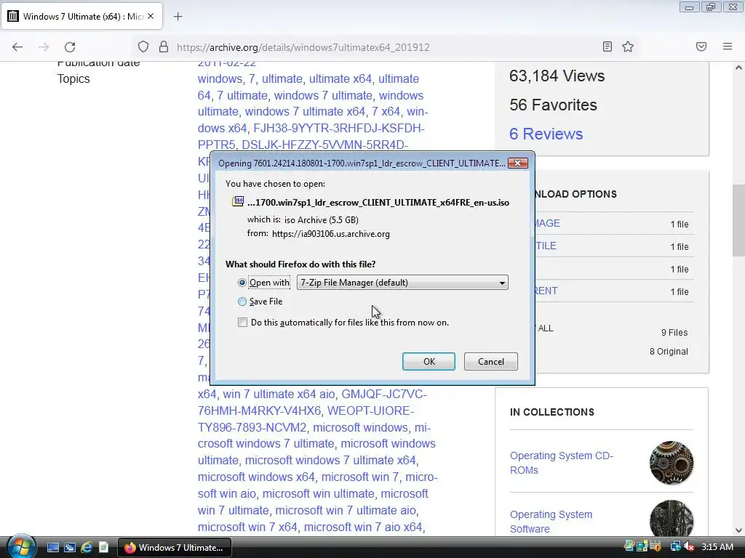This screenshot has height=558, width=745.
Task: Click the notepad quick launch icon
Action: pyautogui.click(x=103, y=548)
